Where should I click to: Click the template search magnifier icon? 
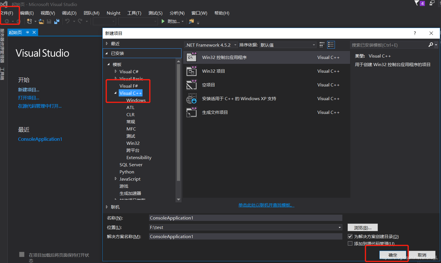pyautogui.click(x=431, y=45)
